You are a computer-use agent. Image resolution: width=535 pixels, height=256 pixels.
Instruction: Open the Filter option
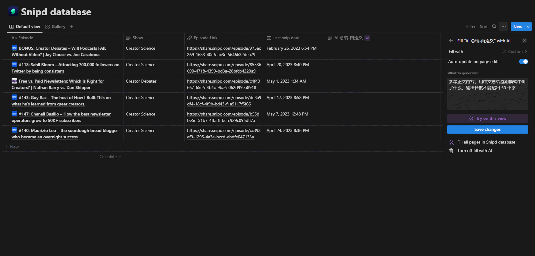pyautogui.click(x=471, y=27)
